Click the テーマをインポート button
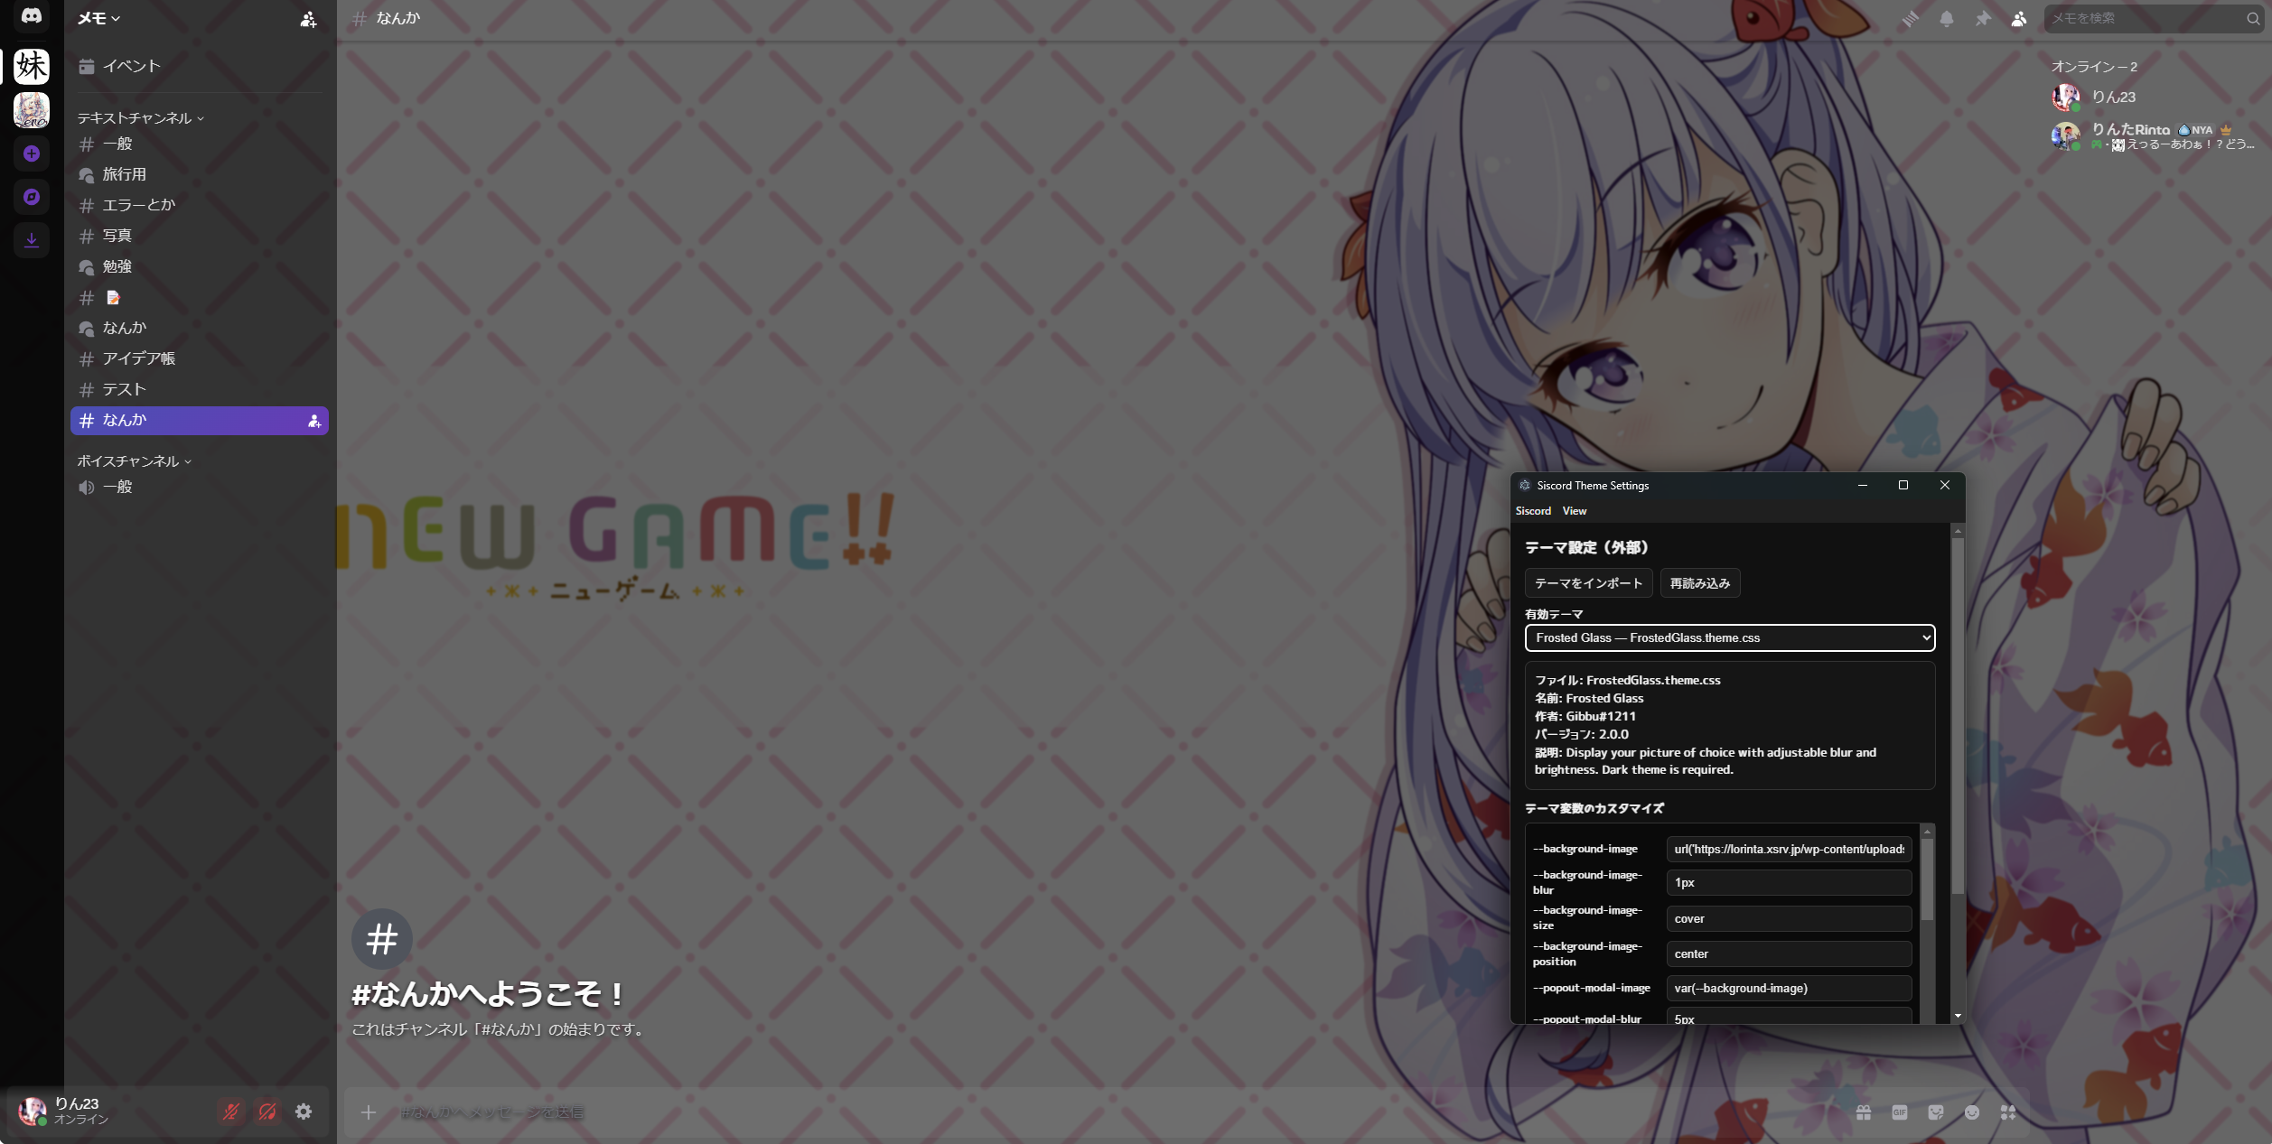Screen dimensions: 2272x1144 coord(1588,583)
